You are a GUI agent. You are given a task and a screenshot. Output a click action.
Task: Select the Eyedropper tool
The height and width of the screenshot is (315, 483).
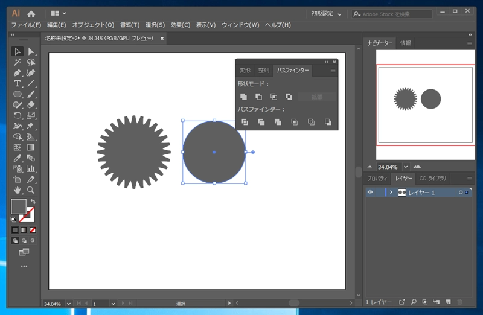click(x=18, y=158)
